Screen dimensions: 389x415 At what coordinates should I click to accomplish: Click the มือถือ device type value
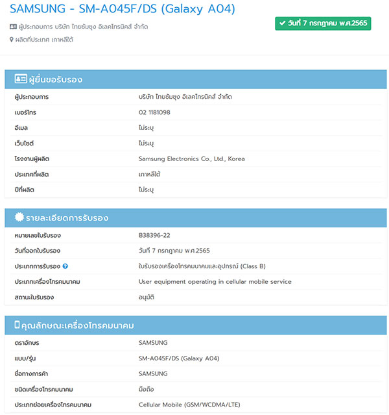(146, 389)
